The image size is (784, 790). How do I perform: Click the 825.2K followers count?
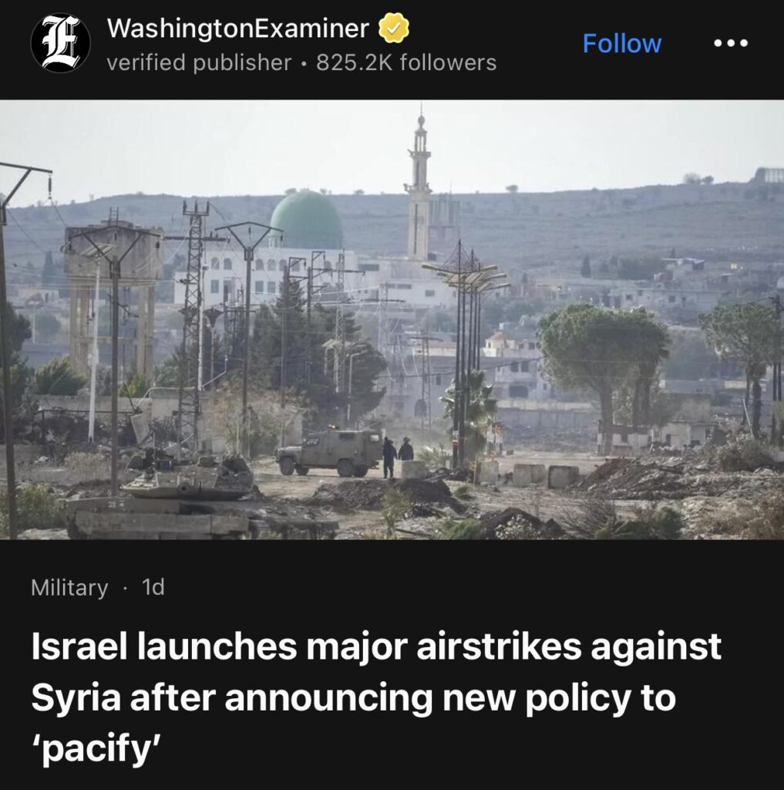tap(406, 63)
